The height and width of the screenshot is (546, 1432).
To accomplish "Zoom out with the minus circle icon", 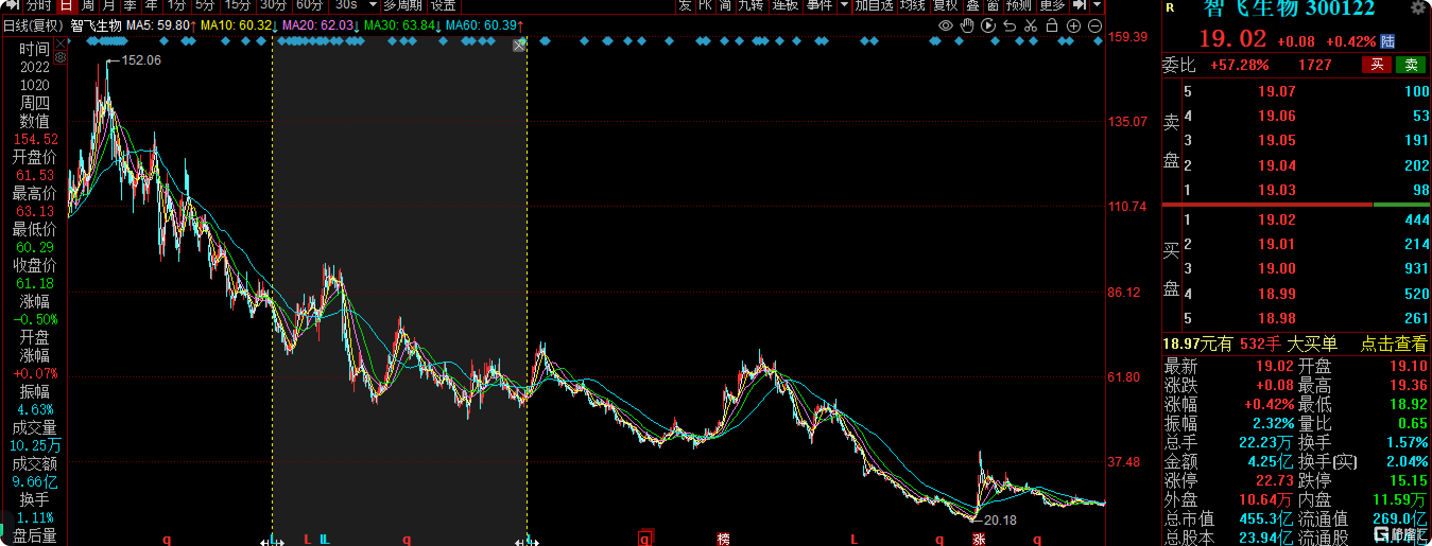I will pyautogui.click(x=1094, y=25).
